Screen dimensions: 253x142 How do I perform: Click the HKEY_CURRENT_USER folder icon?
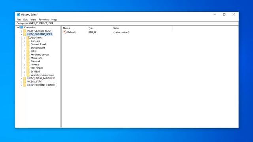(25, 34)
